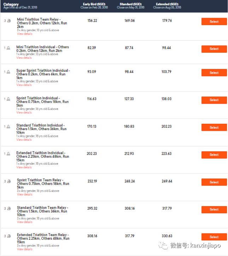View details of Extended Triathlon Individual
The image size is (228, 256).
(24, 167)
